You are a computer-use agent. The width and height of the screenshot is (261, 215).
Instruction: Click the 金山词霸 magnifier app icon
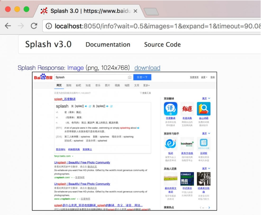(x=203, y=109)
